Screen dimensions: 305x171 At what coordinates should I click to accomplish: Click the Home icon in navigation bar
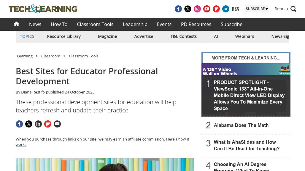click(x=17, y=24)
